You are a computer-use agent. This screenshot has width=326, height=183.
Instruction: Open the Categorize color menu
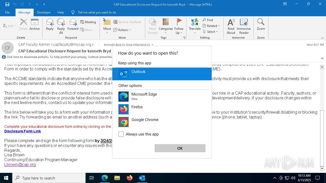(166, 26)
